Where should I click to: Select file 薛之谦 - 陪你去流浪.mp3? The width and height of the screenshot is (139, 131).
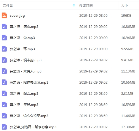coord(29,83)
